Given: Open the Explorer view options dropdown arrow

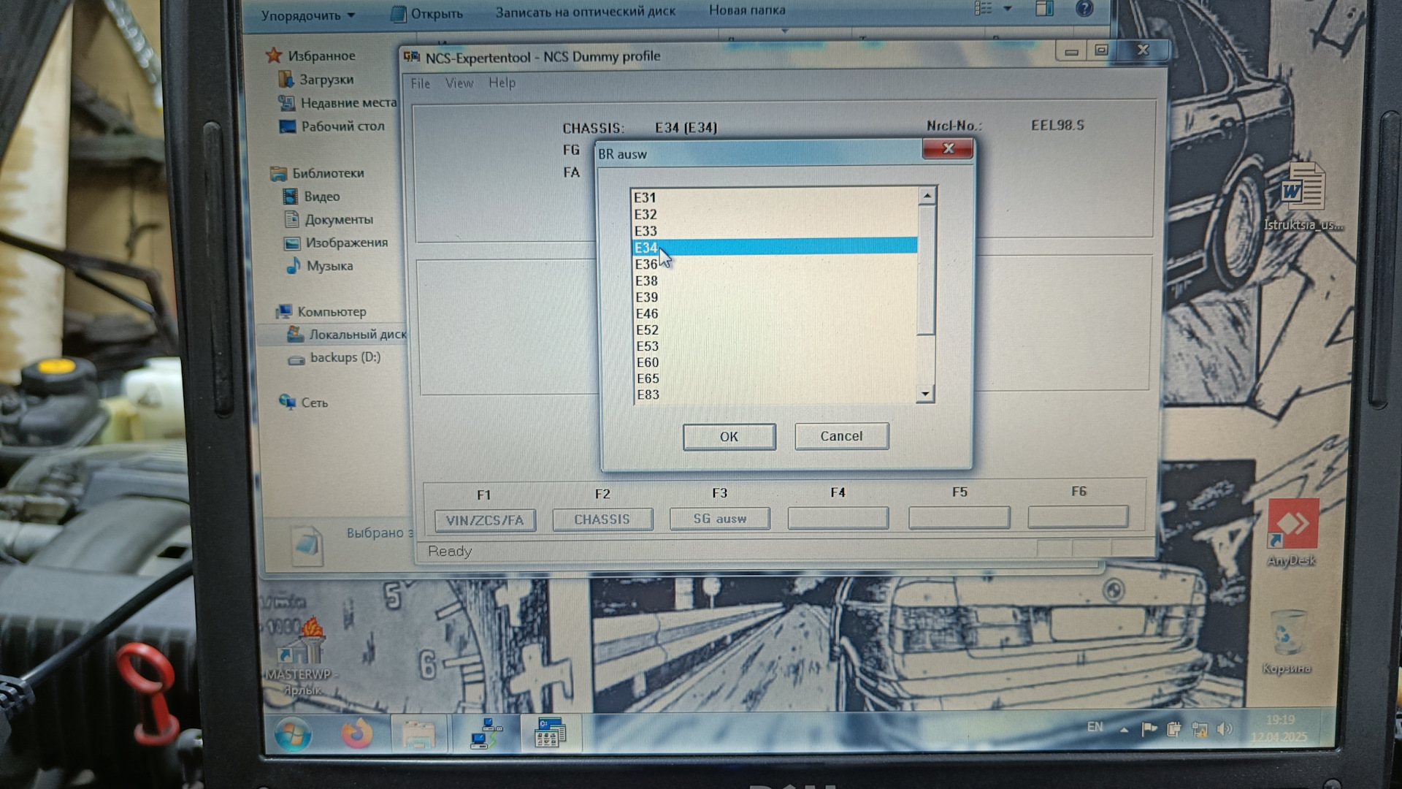Looking at the screenshot, I should [x=1008, y=9].
